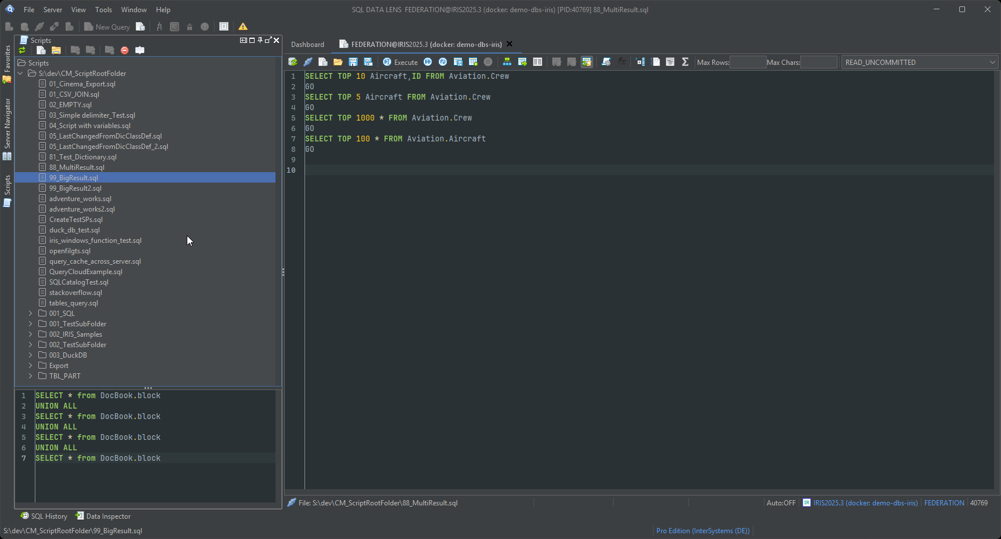
Task: Switch to the Dashboard tab
Action: tap(307, 45)
